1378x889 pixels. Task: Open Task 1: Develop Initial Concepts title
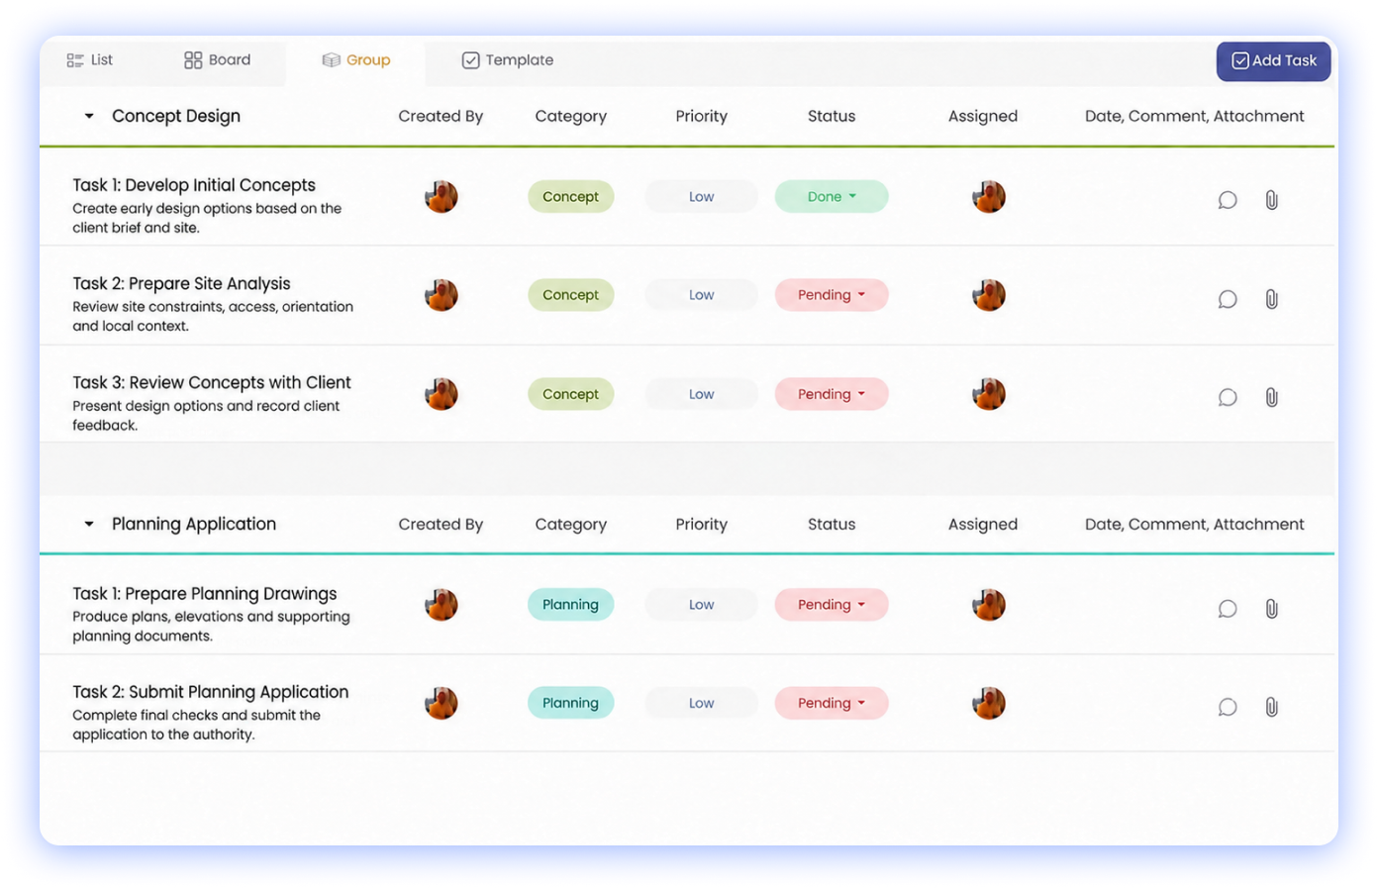[x=194, y=185]
